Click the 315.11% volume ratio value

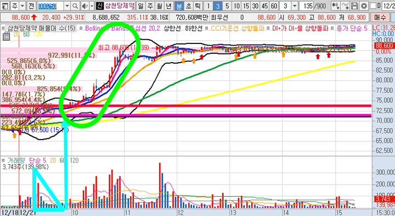[138, 18]
